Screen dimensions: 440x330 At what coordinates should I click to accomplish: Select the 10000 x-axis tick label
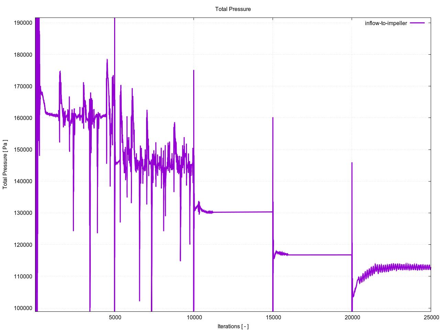(x=194, y=317)
